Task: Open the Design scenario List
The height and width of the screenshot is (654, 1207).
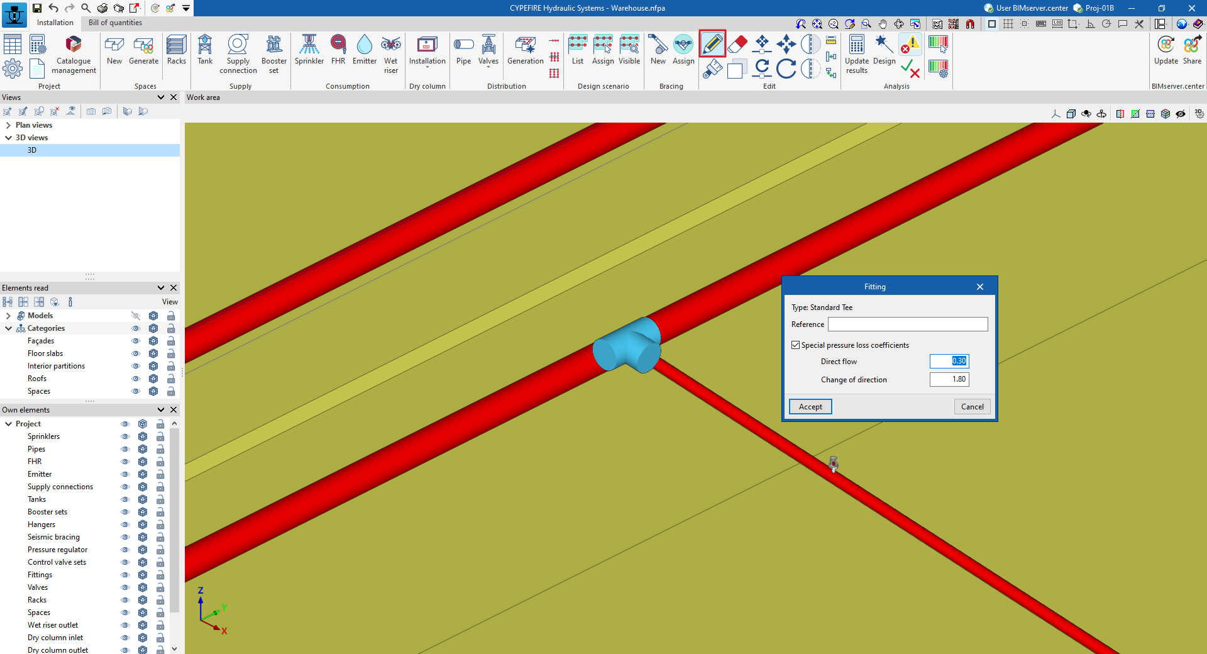Action: pyautogui.click(x=578, y=50)
